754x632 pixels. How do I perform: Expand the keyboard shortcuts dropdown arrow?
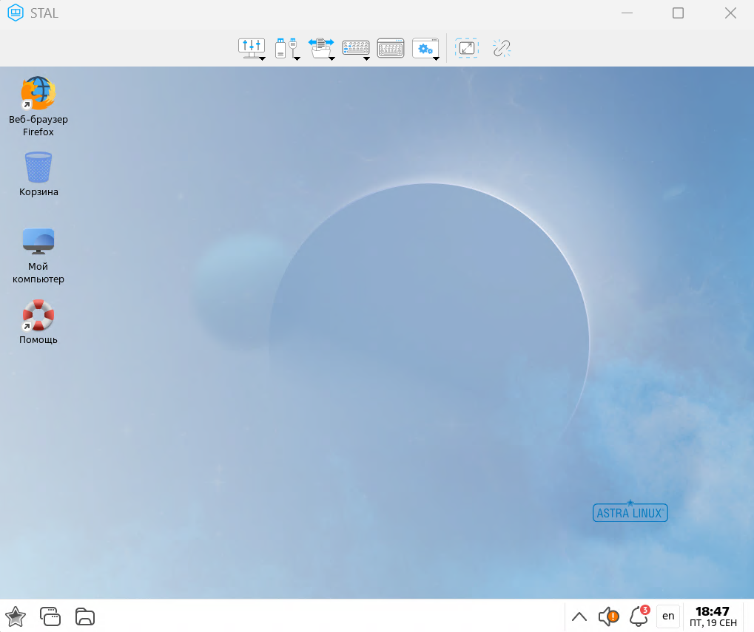click(x=366, y=58)
